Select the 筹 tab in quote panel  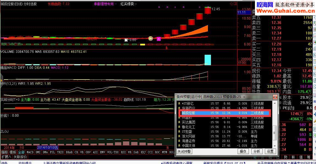tap(309, 157)
